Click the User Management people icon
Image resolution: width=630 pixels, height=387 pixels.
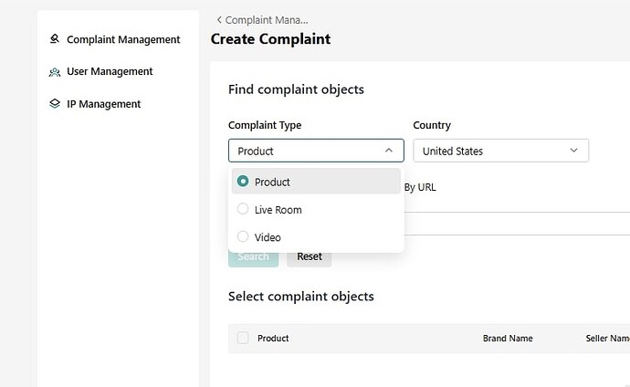55,72
